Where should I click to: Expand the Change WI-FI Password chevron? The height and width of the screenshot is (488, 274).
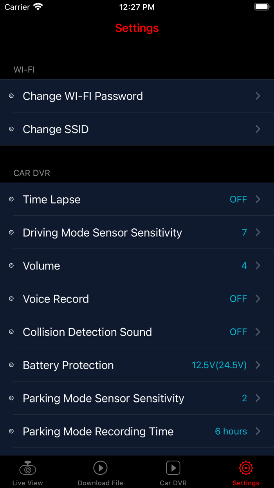pyautogui.click(x=258, y=96)
